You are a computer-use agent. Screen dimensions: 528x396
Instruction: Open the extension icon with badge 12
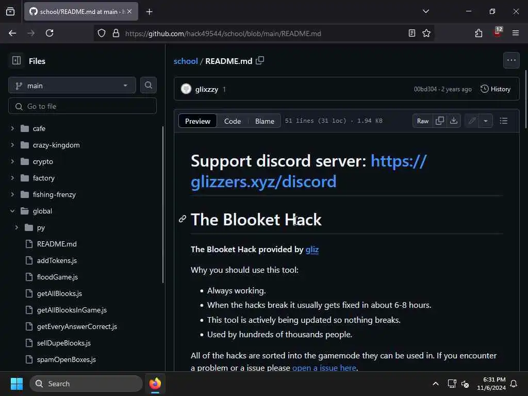[498, 32]
